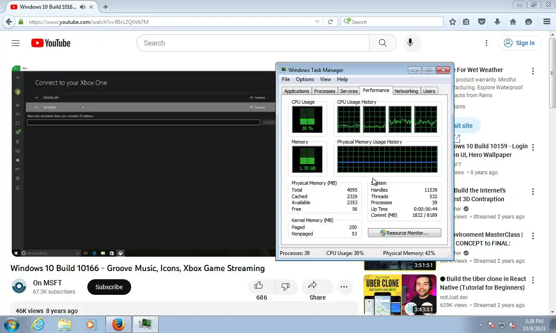Open the Pocket icon in Firefox toolbar

(482, 22)
